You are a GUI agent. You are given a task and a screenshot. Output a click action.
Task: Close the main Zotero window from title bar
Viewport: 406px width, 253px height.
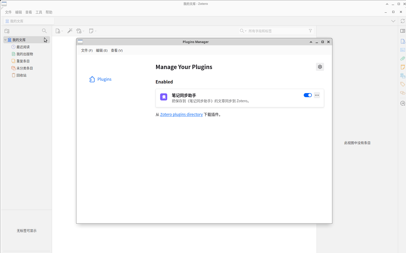[404, 4]
